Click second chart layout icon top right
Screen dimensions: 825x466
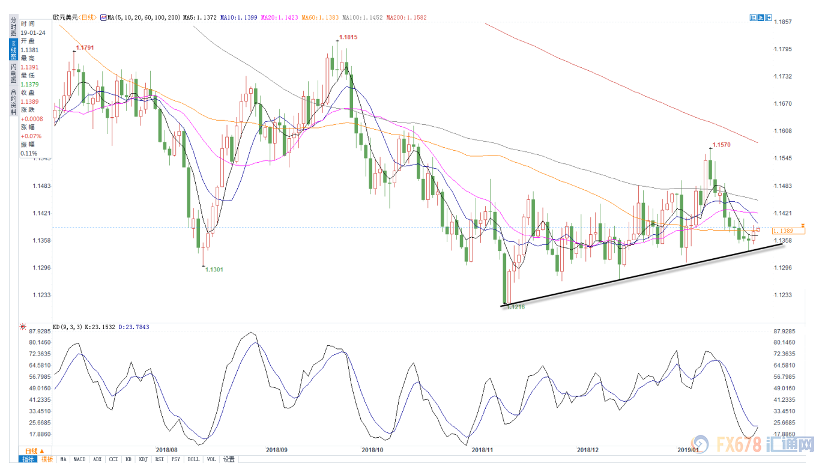point(761,18)
